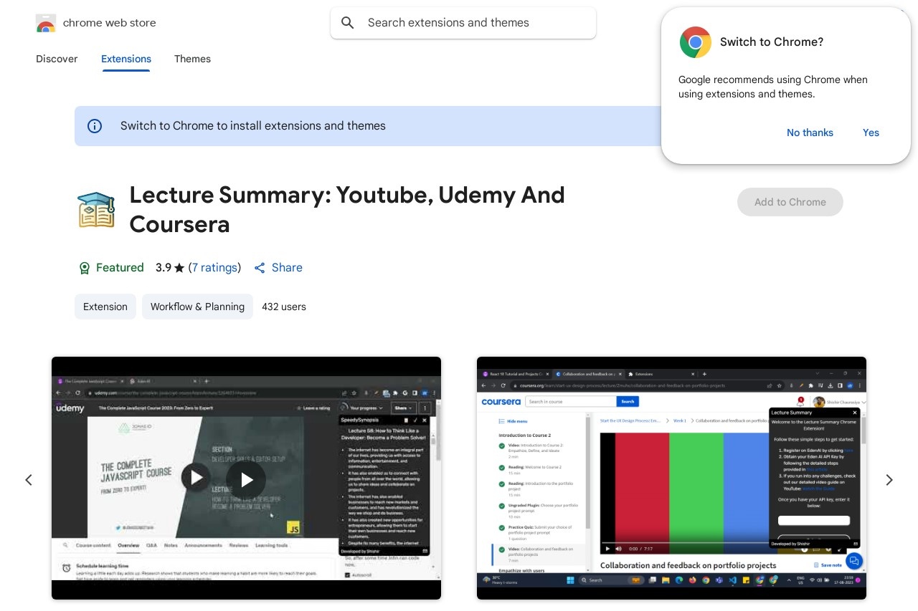Open the Coursera screenshot thumbnail
Viewport: 918px width, 611px height.
click(x=671, y=478)
